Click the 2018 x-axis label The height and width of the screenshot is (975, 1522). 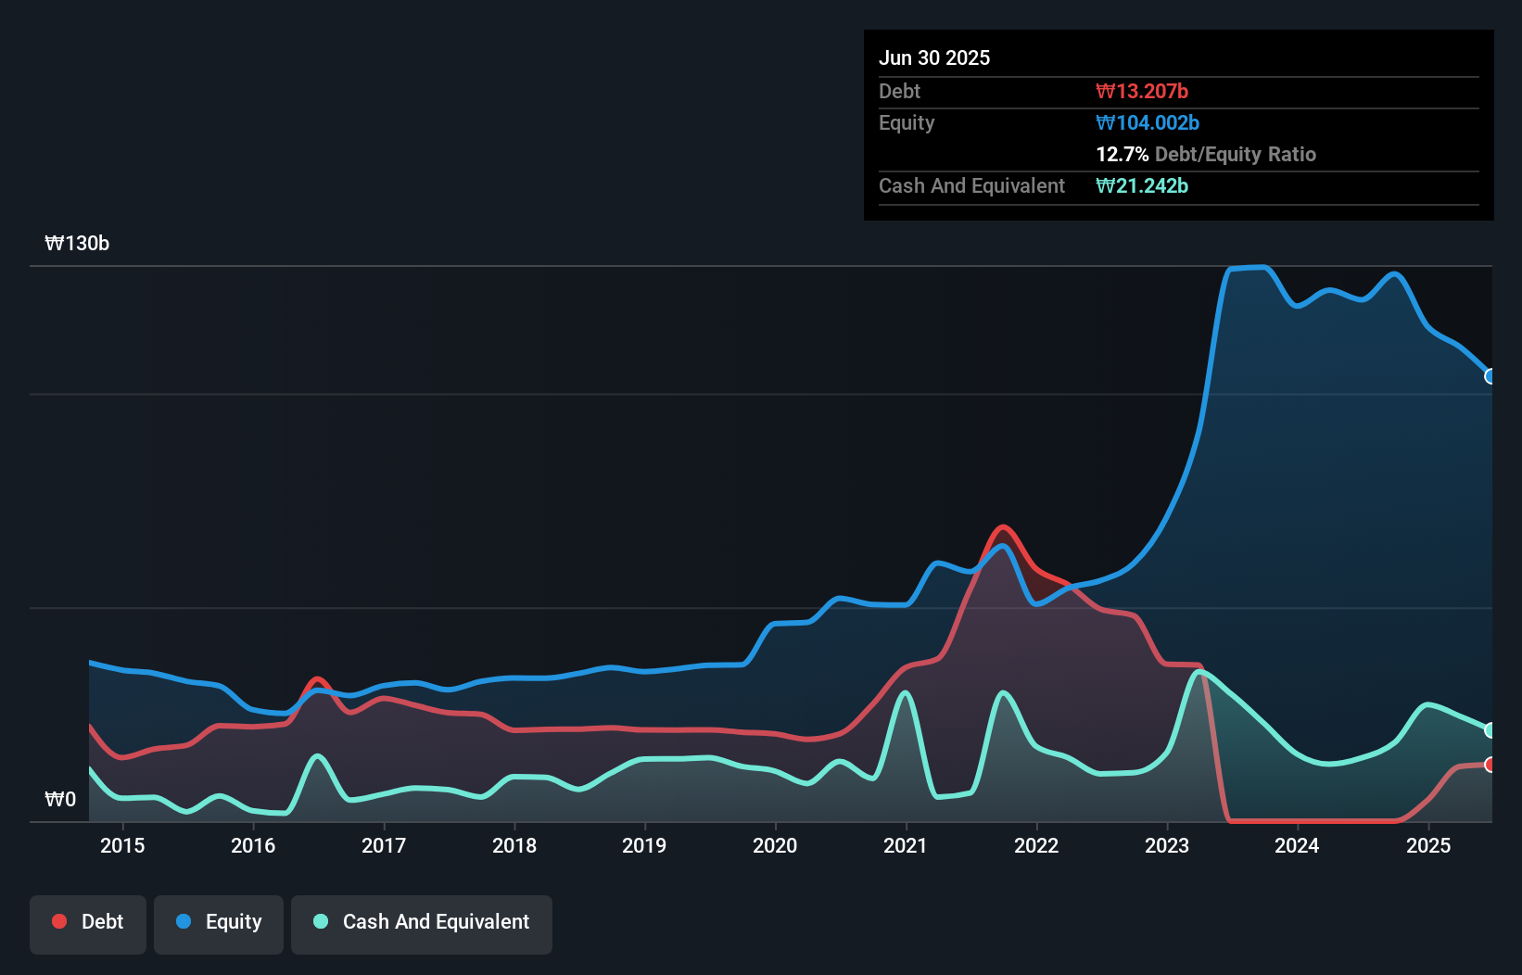(x=514, y=845)
